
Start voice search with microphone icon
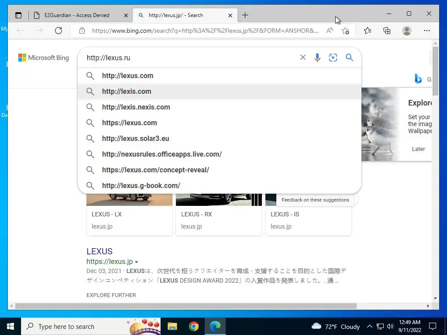317,57
